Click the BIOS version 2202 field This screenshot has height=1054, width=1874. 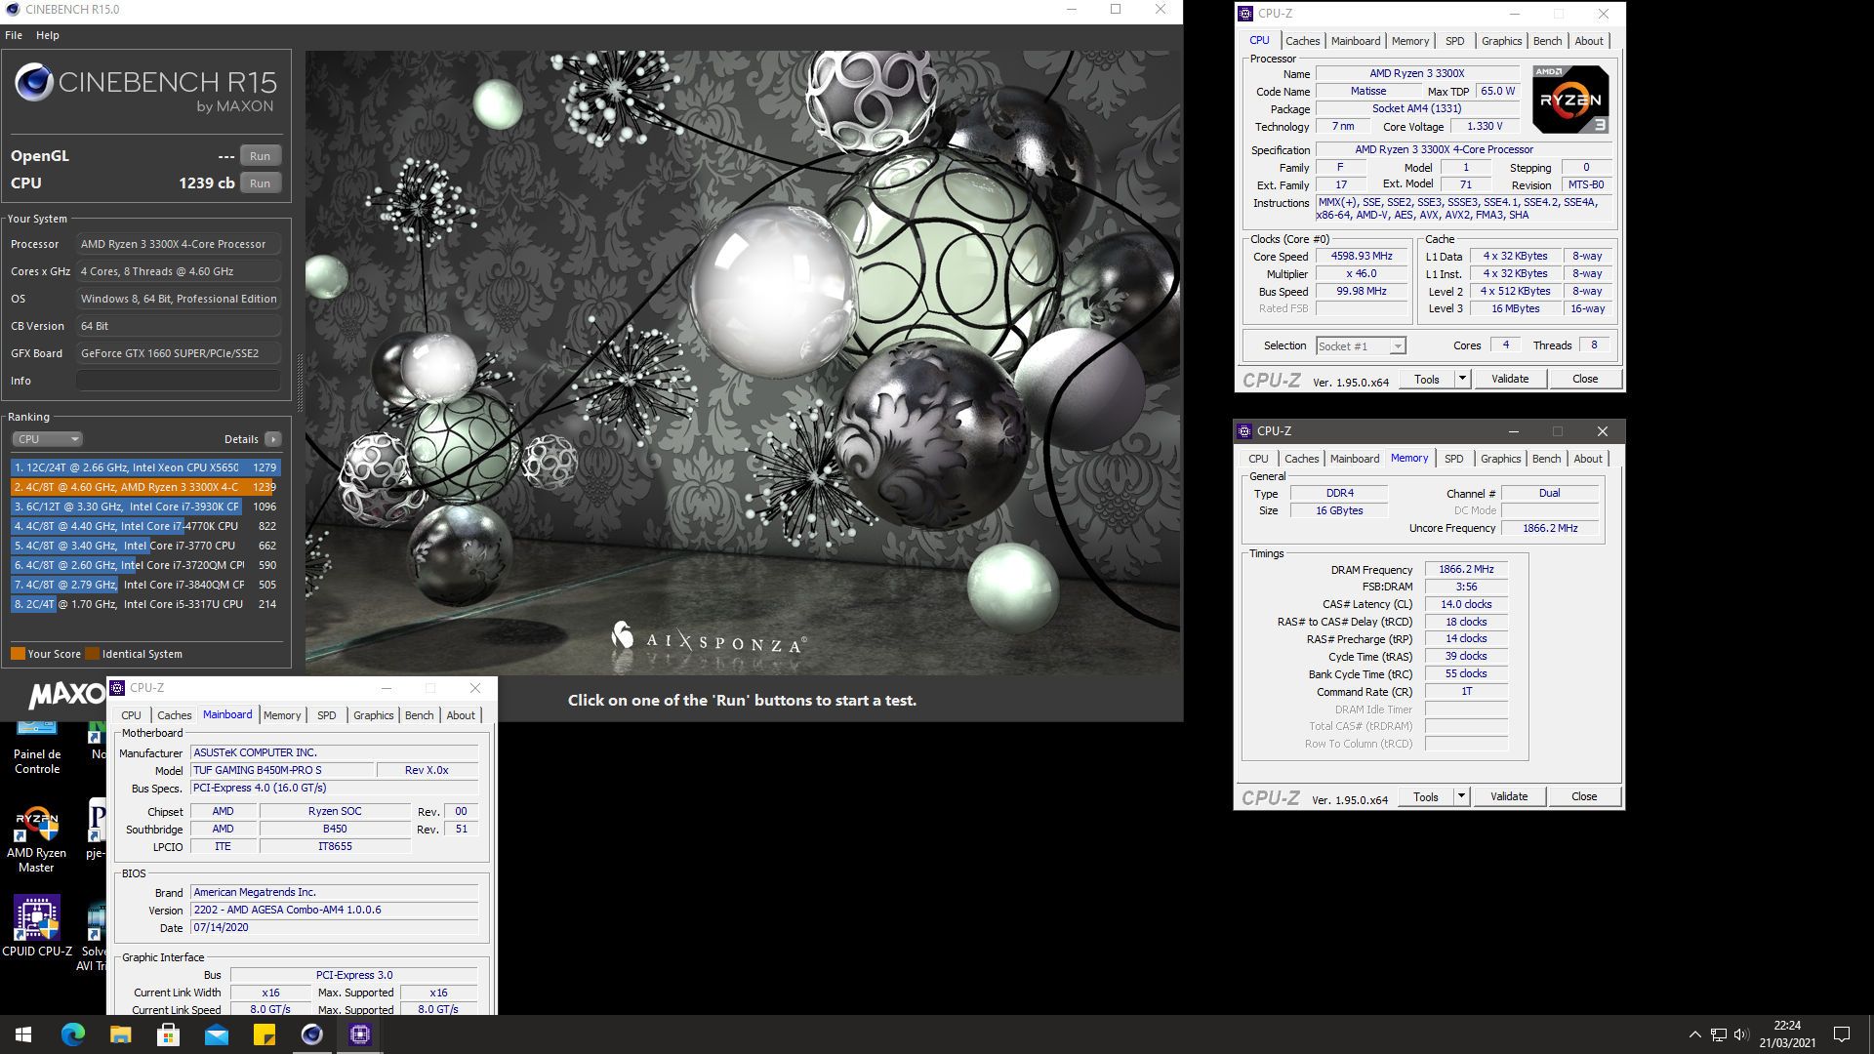[335, 910]
